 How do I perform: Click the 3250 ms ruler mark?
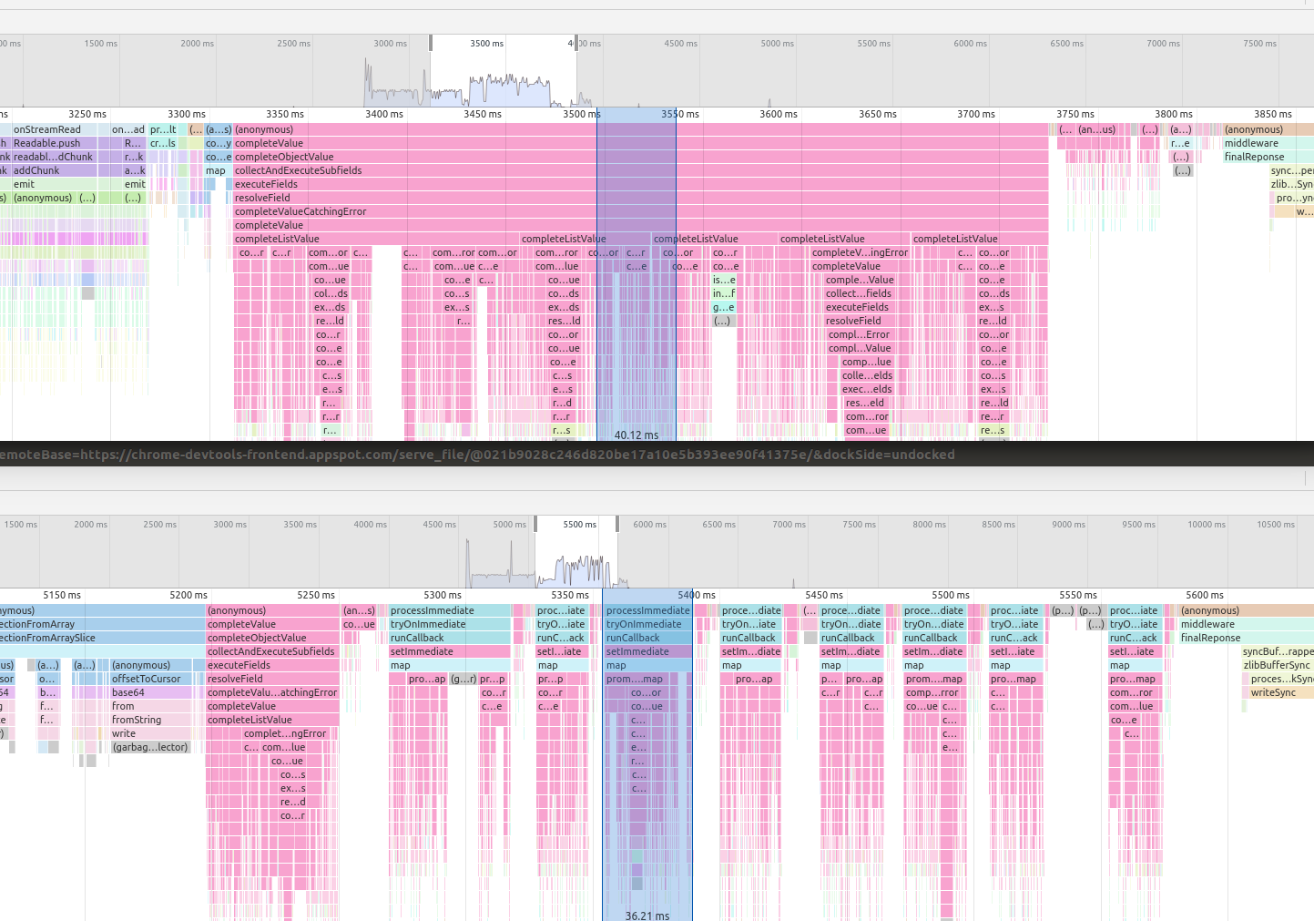[87, 114]
